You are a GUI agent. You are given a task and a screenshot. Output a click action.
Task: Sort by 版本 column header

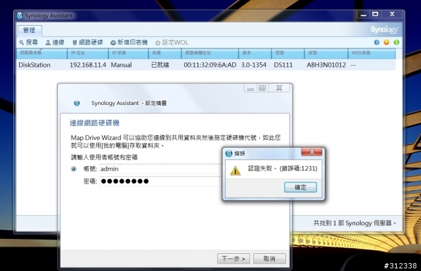(255, 53)
